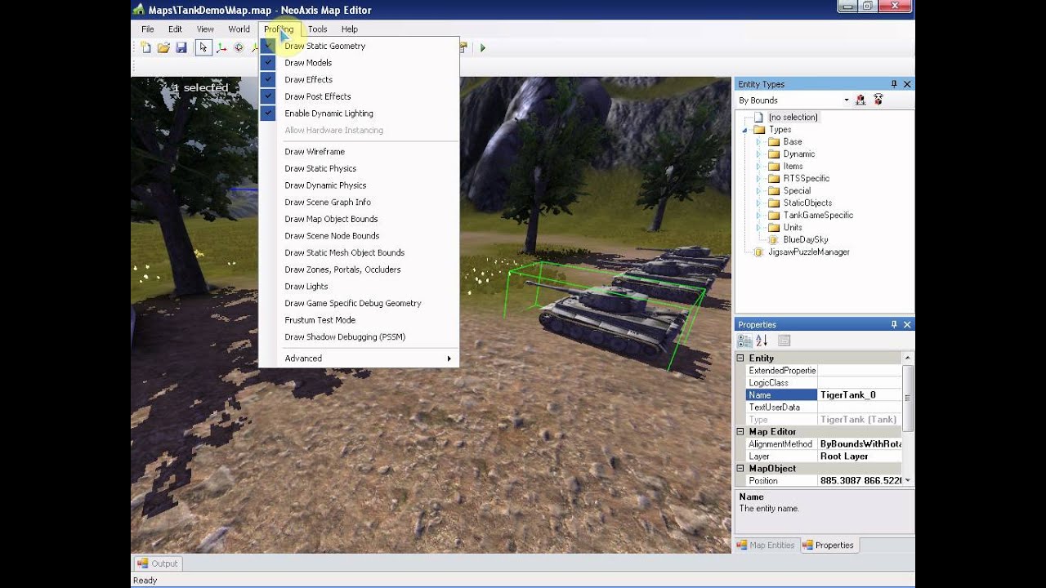Open the World menu
This screenshot has width=1046, height=588.
click(239, 29)
